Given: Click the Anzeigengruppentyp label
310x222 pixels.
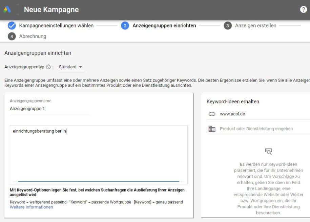Looking at the screenshot, I should (x=24, y=67).
